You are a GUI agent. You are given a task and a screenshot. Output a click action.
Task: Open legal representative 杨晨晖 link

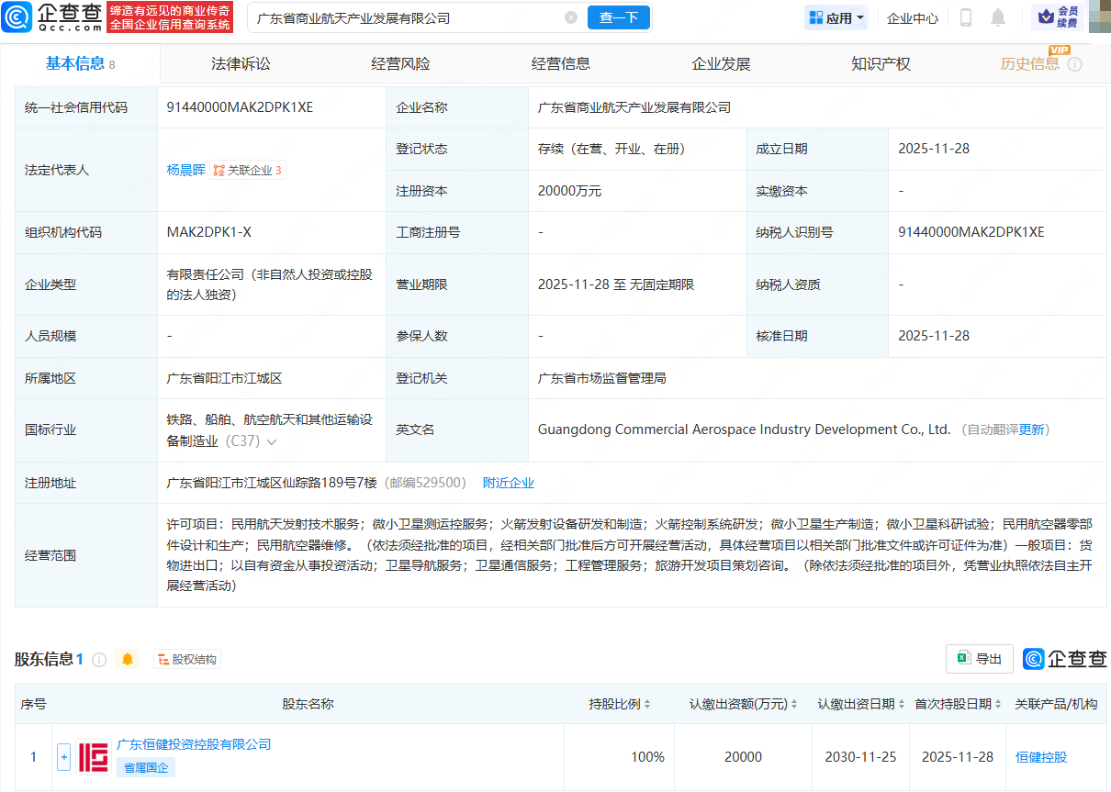[185, 170]
